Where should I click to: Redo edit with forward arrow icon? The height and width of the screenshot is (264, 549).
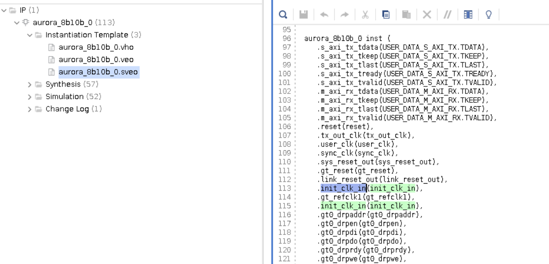[x=345, y=15]
